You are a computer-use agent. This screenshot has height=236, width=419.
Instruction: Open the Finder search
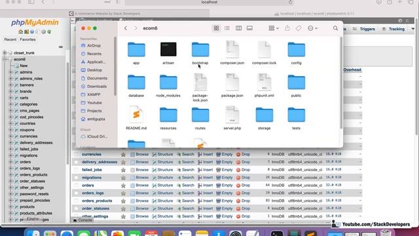(x=335, y=28)
